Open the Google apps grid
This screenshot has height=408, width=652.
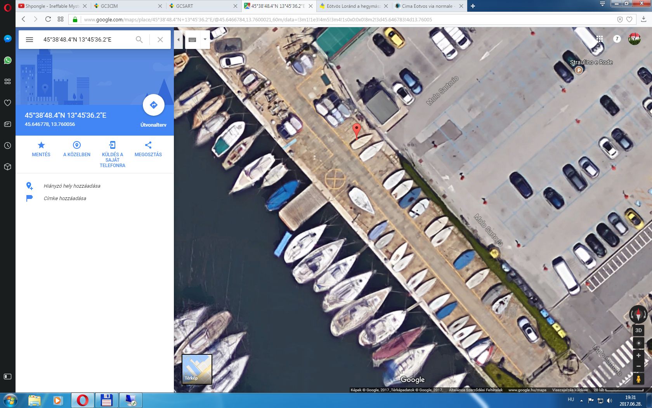point(600,39)
